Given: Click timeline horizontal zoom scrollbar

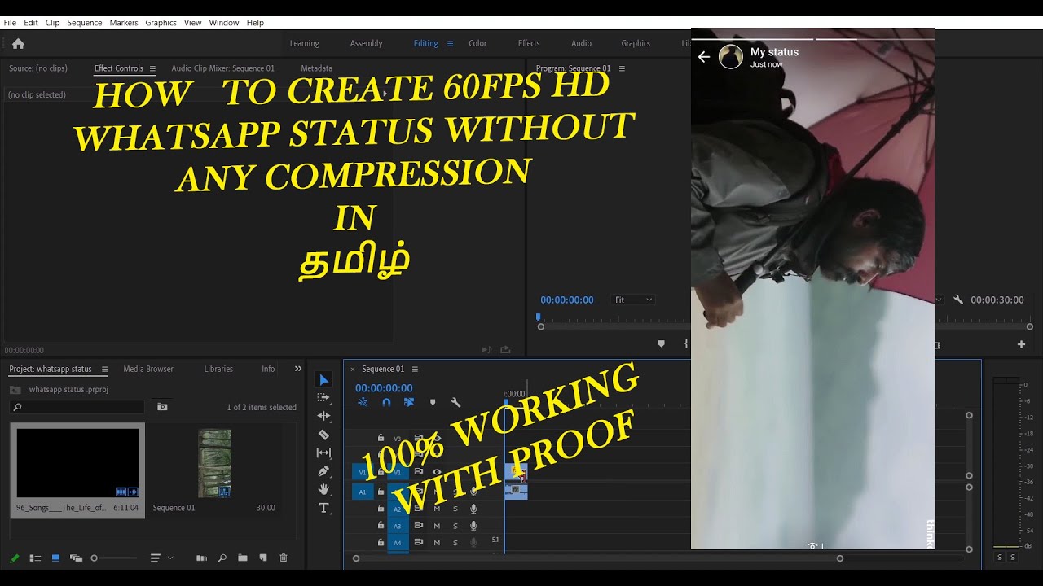Looking at the screenshot, I should 597,558.
